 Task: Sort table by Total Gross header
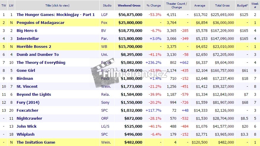point(222,5)
